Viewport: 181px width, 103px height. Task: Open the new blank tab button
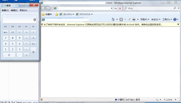pyautogui.click(x=86, y=19)
